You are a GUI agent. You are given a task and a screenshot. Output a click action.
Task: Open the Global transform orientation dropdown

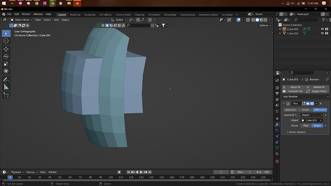click(x=119, y=20)
